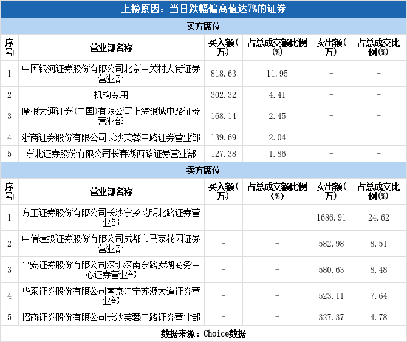Click buy amount 168.14
407x342 pixels.
point(224,116)
